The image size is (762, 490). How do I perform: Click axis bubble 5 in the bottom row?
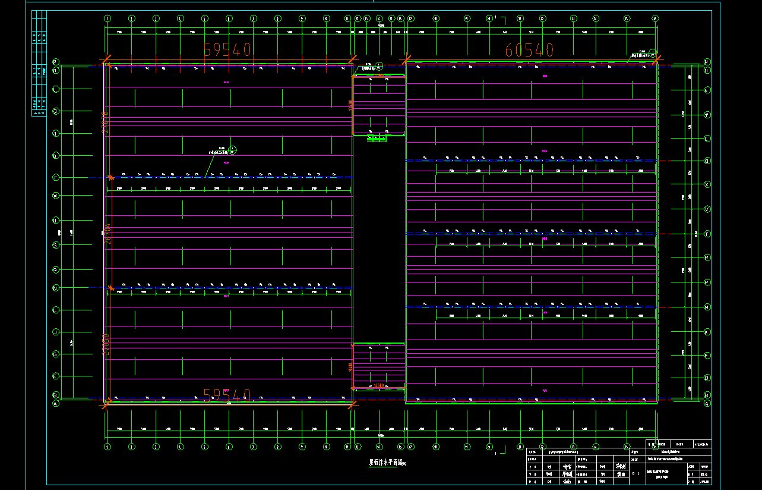pos(205,446)
